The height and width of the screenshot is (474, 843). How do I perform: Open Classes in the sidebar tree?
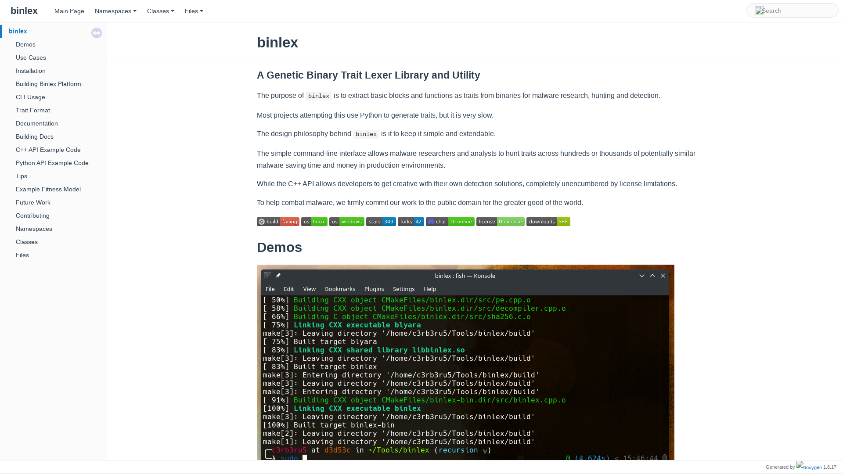27,242
